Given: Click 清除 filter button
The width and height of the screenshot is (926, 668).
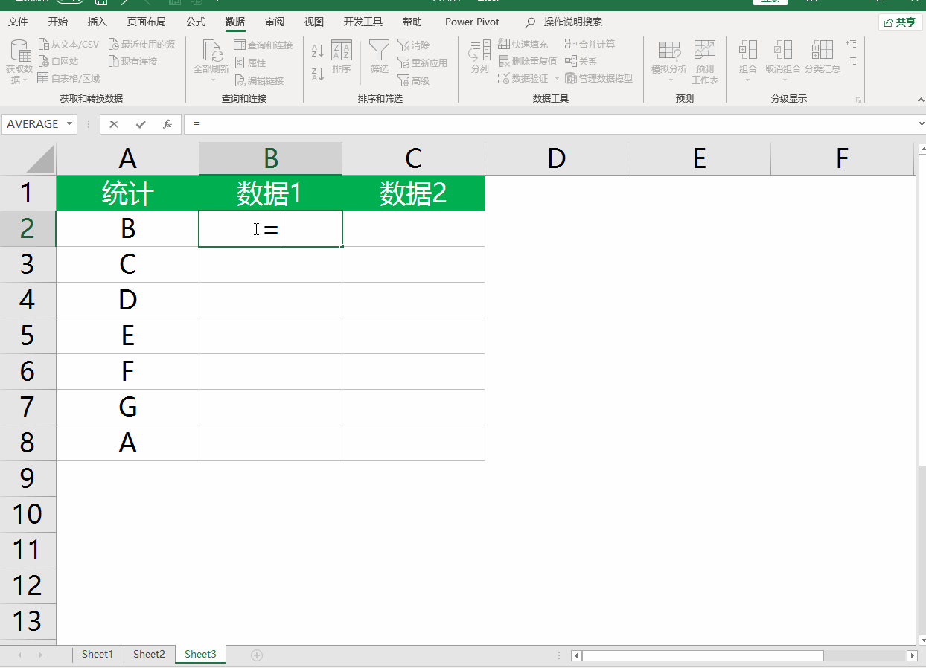Looking at the screenshot, I should (414, 45).
